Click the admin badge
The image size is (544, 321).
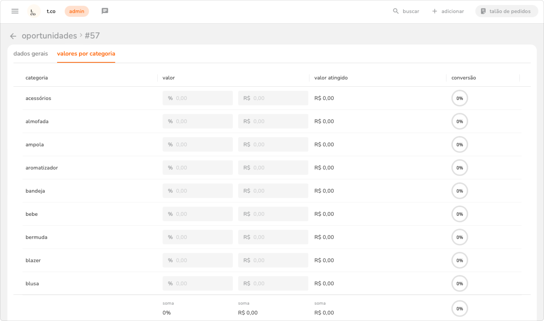77,11
